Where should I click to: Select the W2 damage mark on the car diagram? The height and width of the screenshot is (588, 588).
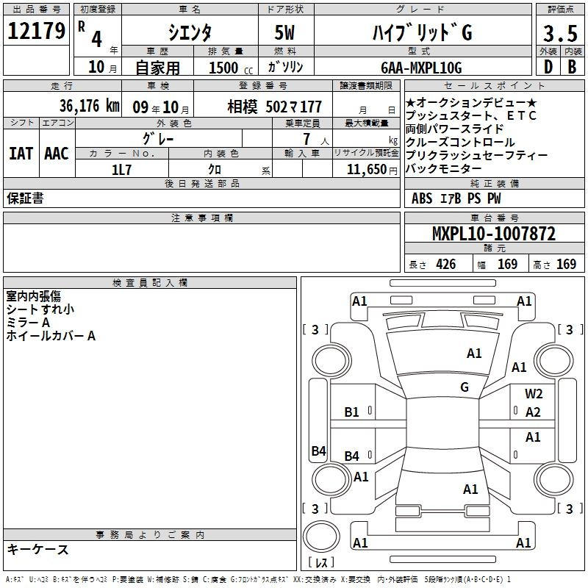click(x=534, y=394)
